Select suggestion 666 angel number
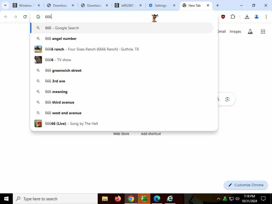272x204 pixels. tap(122, 39)
